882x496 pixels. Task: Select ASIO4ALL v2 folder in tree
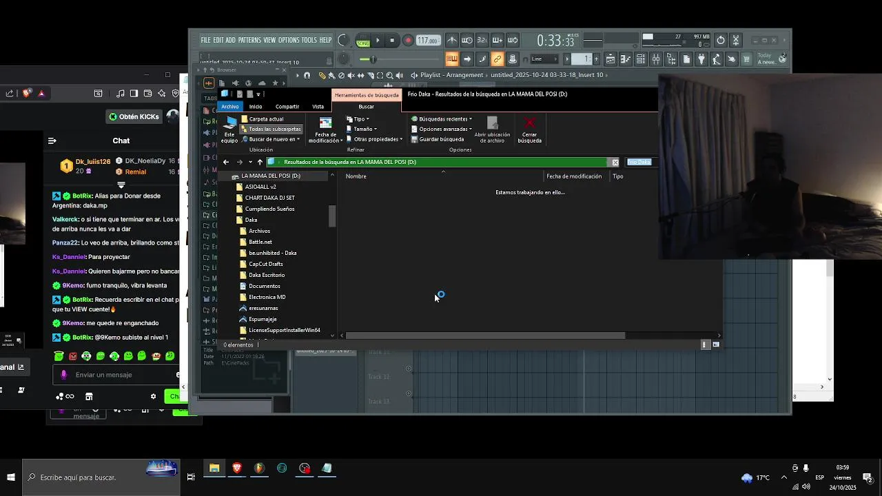pos(260,187)
